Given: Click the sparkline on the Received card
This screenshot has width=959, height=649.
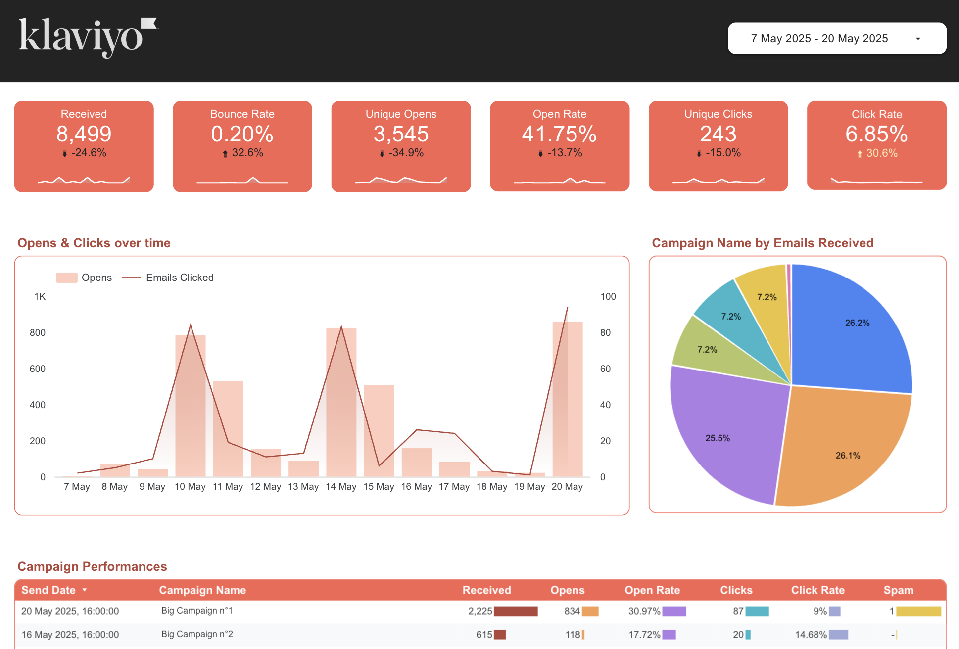Looking at the screenshot, I should (x=84, y=180).
